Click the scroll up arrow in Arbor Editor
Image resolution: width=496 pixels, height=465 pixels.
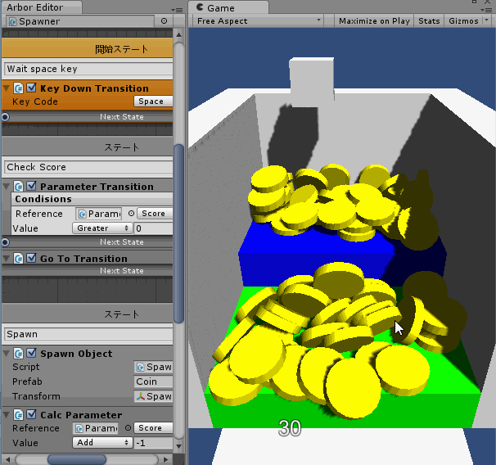coord(178,34)
